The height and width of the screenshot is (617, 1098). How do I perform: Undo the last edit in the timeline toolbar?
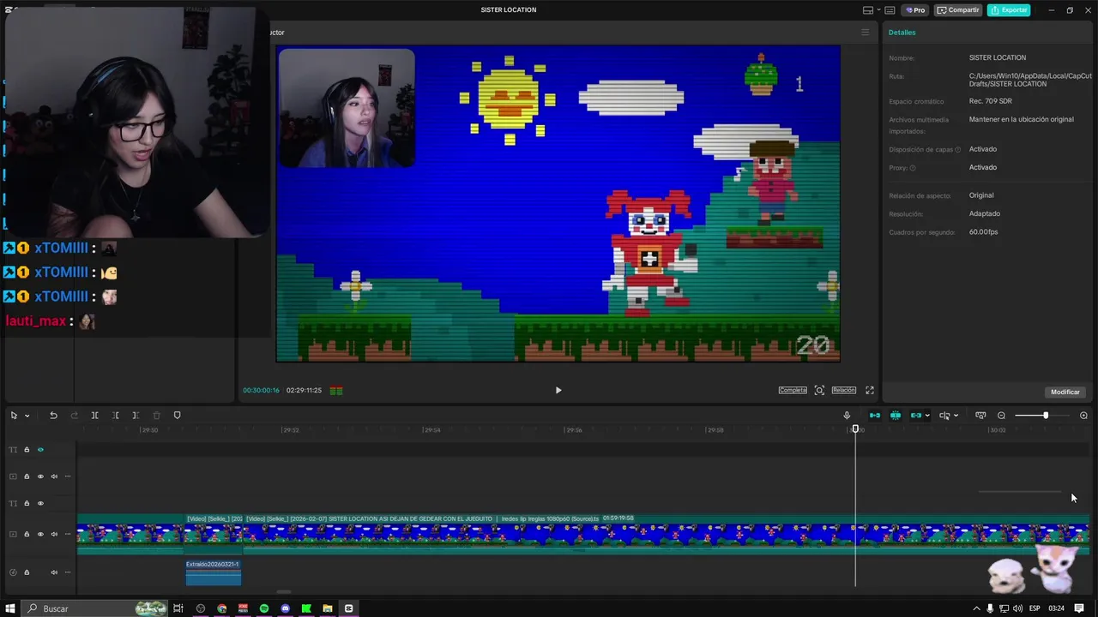coord(53,416)
